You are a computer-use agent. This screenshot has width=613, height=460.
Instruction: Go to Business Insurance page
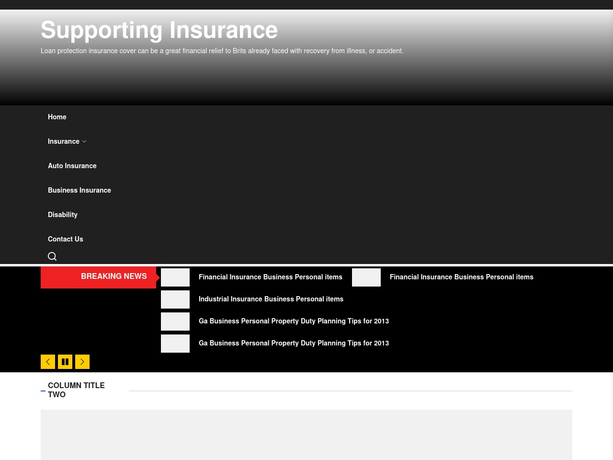pos(79,190)
